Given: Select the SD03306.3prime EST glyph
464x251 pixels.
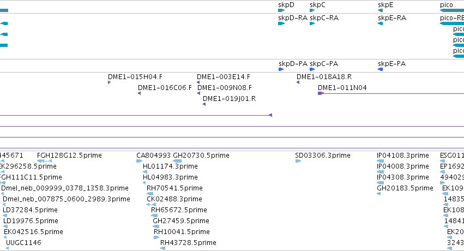Looking at the screenshot, I should click(298, 161).
